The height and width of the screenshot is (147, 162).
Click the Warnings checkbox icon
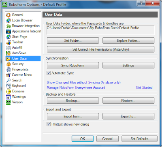click(9, 97)
